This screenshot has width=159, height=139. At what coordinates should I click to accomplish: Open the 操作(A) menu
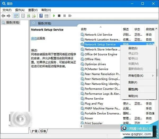click(x=20, y=10)
